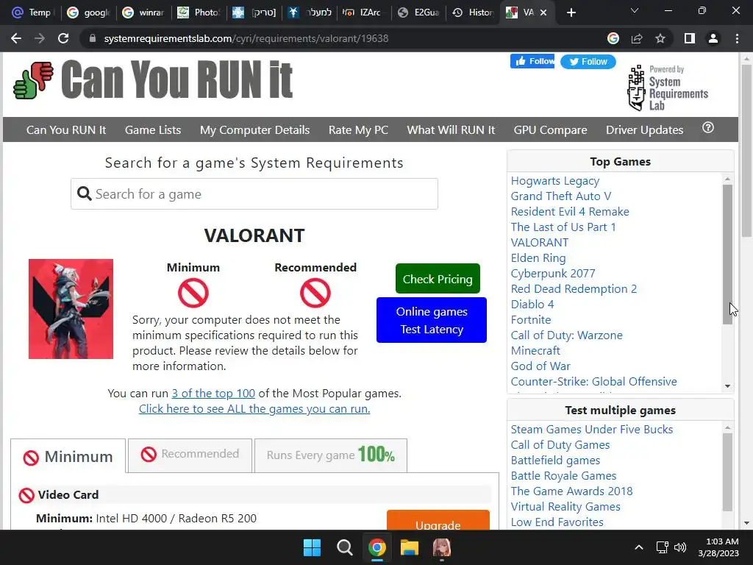Open a new browser tab
The width and height of the screenshot is (753, 565).
click(x=571, y=13)
